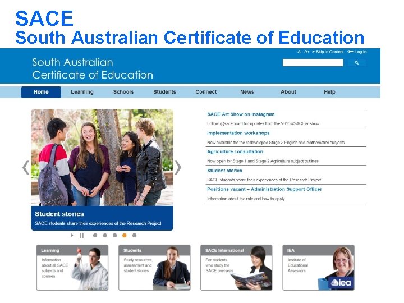Viewport: 404px width, 303px height.
Task: Decrease text size with A- link
Action: click(x=300, y=52)
